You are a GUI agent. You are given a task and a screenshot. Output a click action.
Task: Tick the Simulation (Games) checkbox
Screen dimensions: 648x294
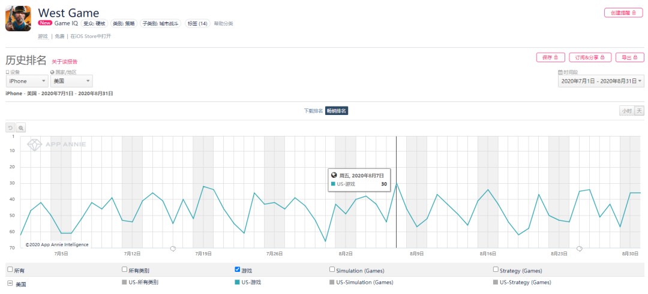pyautogui.click(x=332, y=269)
